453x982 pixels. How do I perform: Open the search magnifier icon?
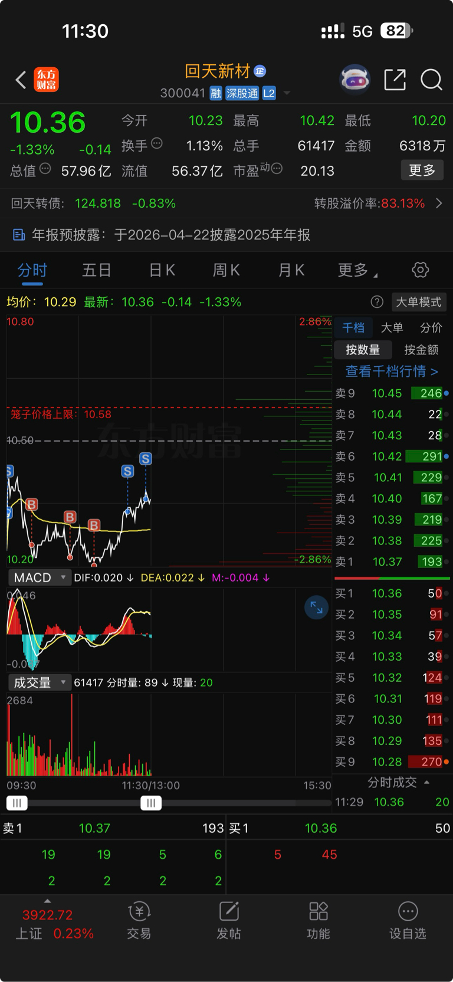pos(431,80)
